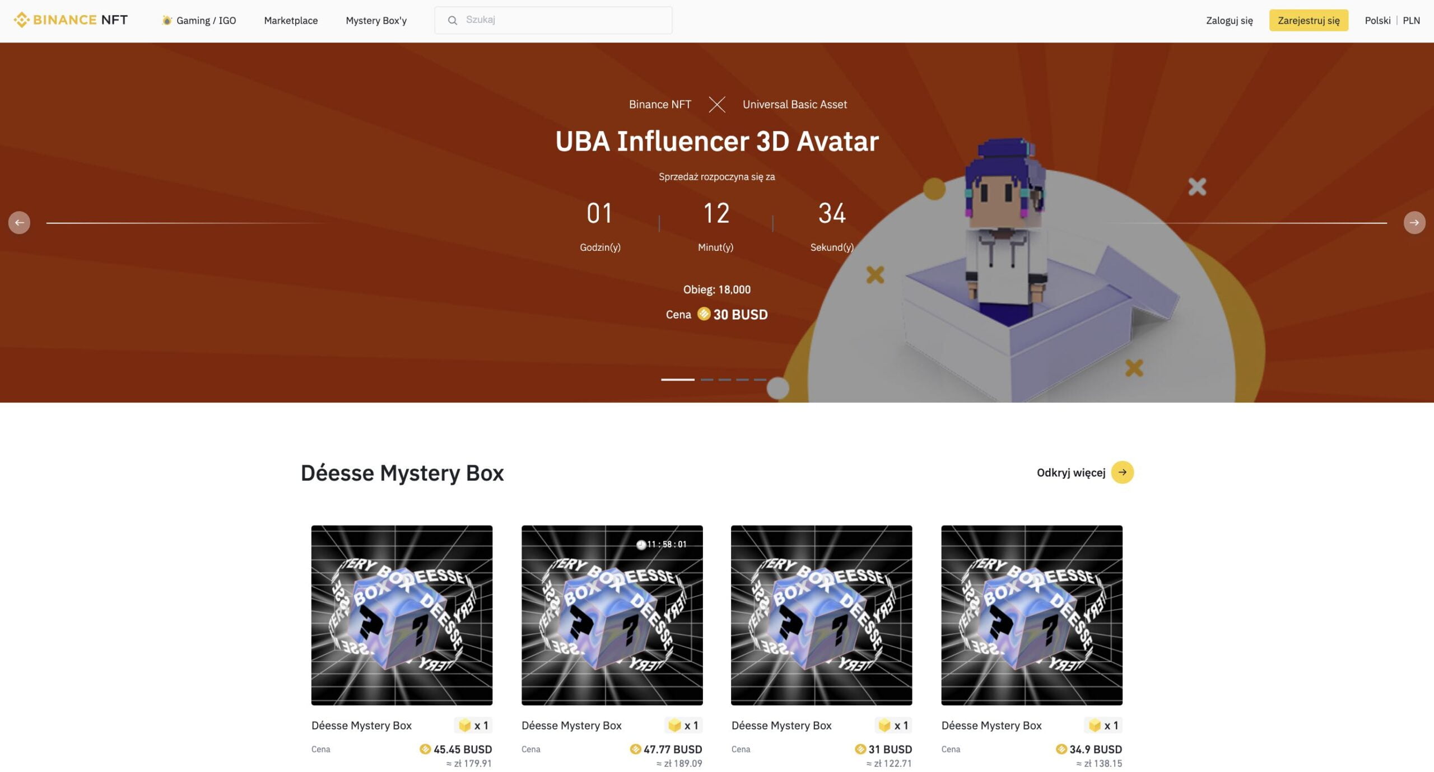Screen dimensions: 1434x772
Task: Click Zarejestruj się button
Action: pyautogui.click(x=1309, y=21)
